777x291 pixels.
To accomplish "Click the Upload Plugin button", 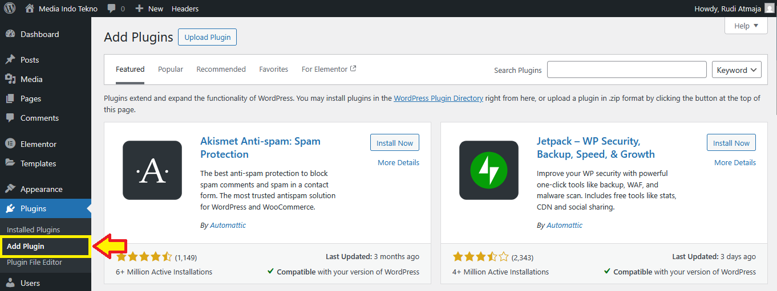I will click(208, 37).
